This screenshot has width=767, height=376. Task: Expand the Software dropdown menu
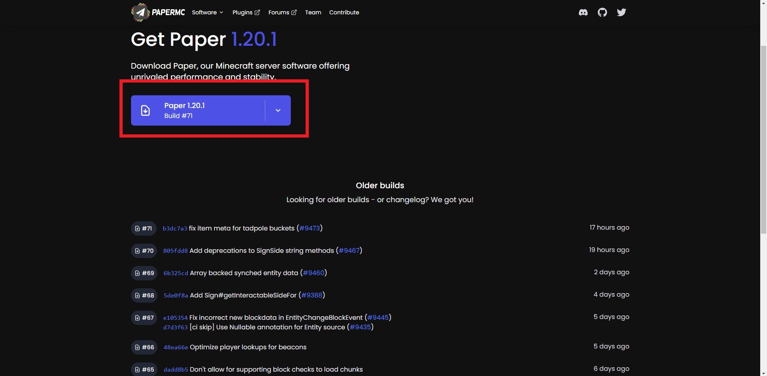tap(207, 12)
